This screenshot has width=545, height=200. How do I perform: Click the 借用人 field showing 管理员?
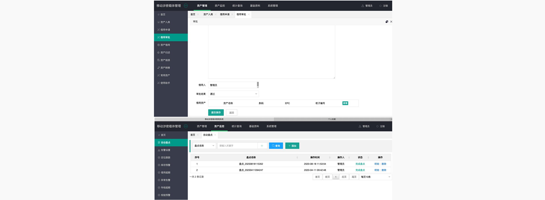pyautogui.click(x=234, y=85)
